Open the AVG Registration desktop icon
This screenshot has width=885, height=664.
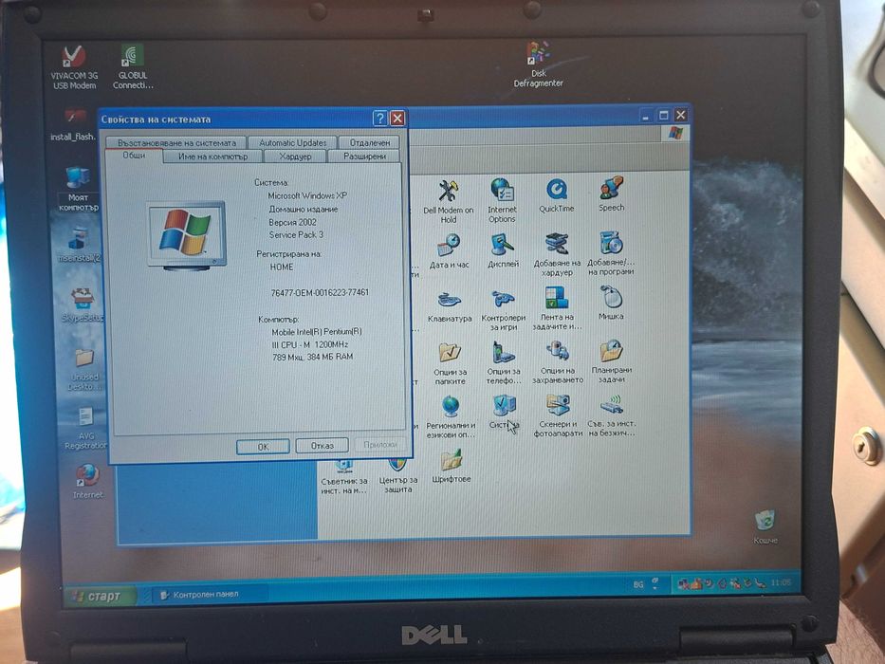tap(85, 429)
